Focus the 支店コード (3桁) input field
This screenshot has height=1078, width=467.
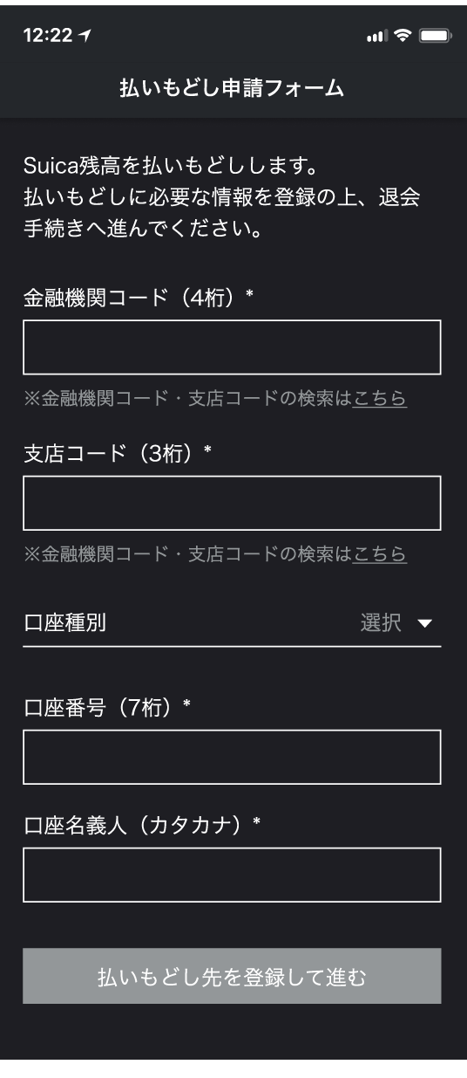232,503
